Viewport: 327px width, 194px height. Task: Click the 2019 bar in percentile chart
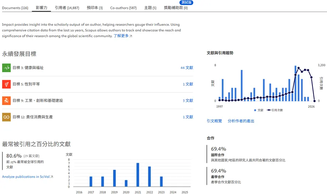coord(114,178)
